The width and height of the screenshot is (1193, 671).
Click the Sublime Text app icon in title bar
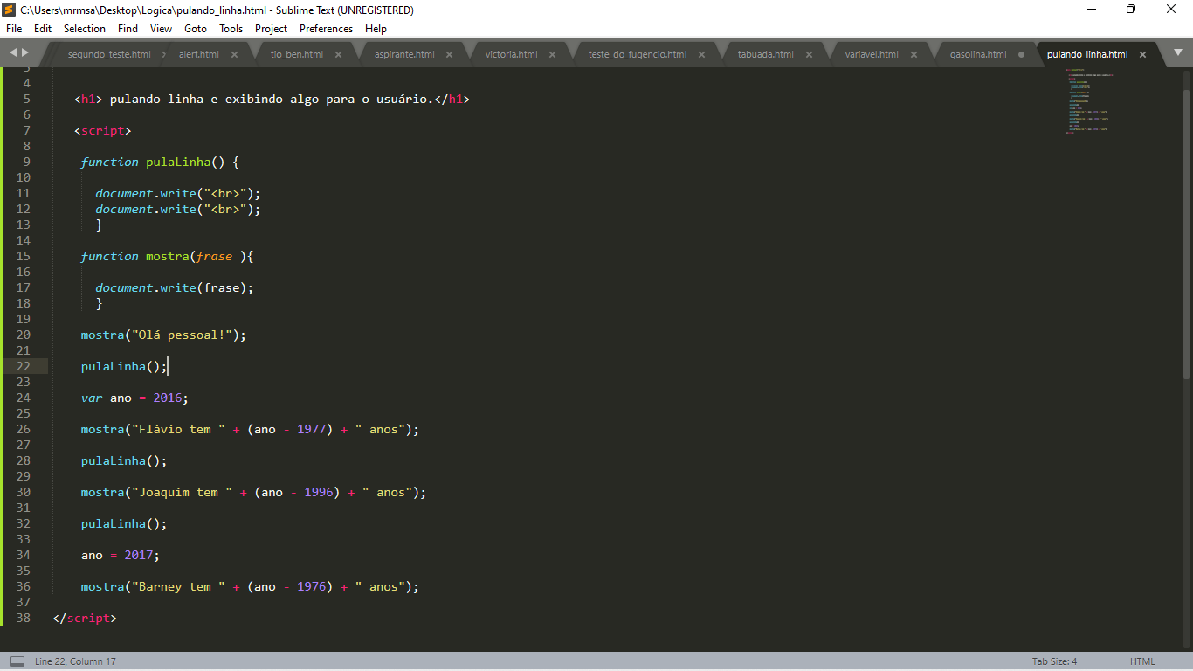(x=9, y=10)
